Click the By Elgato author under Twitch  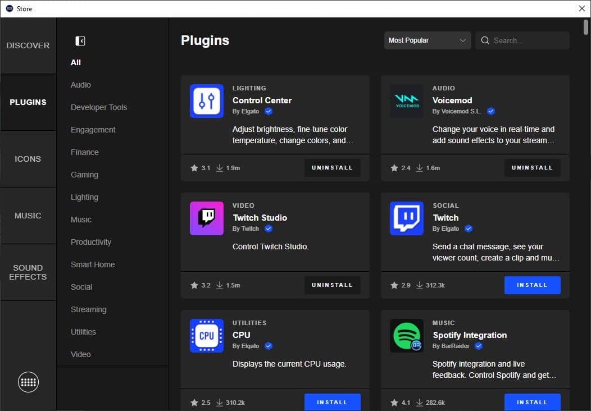click(445, 229)
